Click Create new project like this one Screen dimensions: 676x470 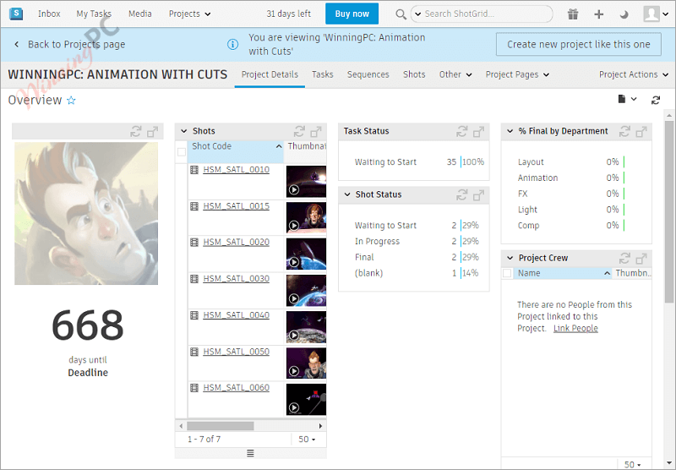[x=579, y=44]
